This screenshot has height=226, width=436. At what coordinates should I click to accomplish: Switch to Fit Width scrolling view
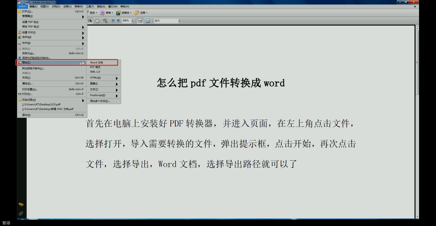point(140,21)
